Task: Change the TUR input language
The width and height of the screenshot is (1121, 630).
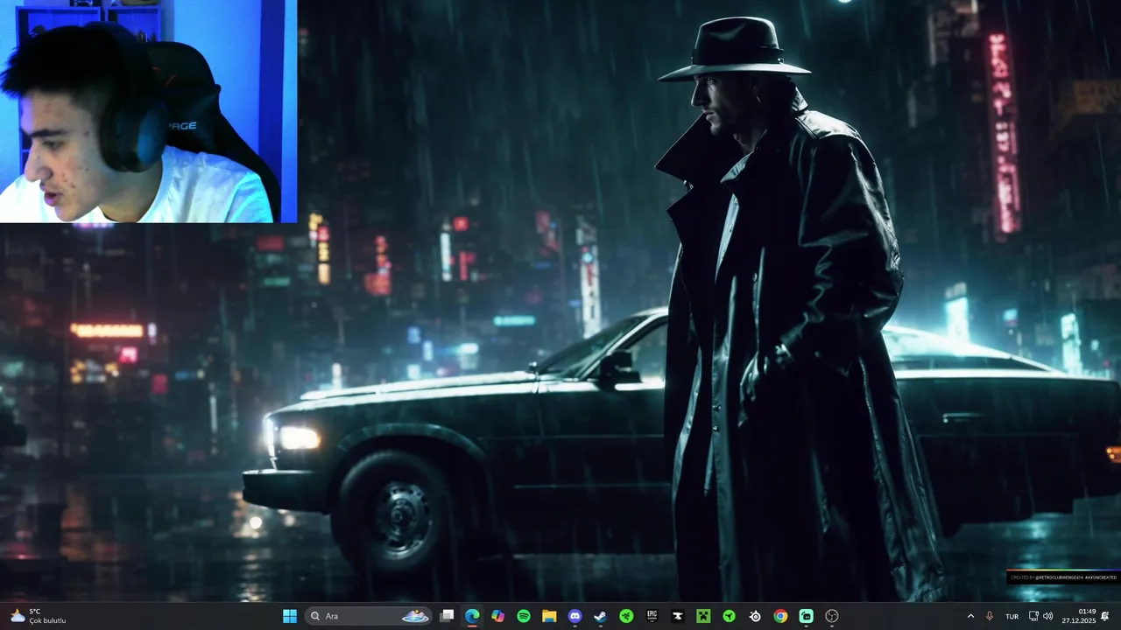Action: (x=1012, y=616)
